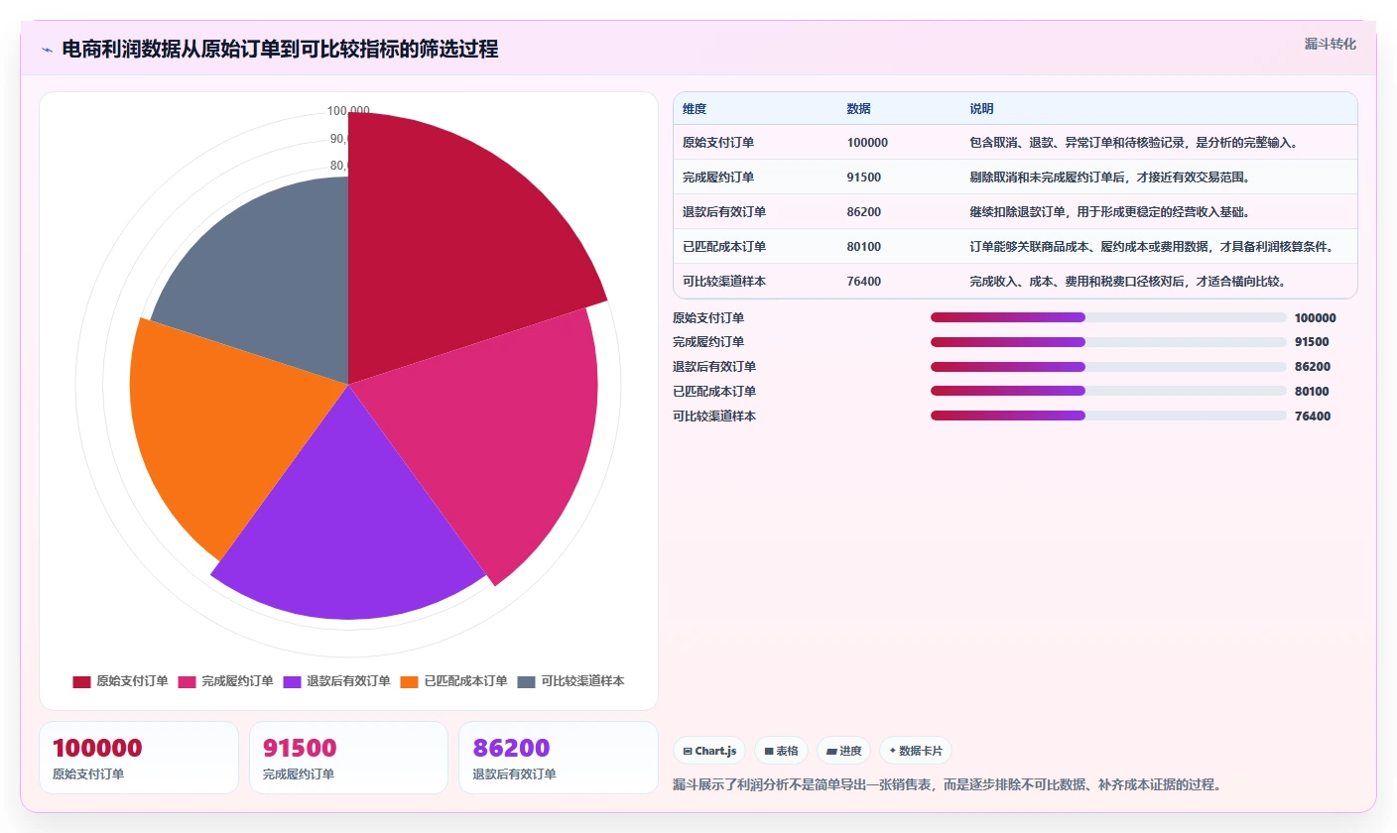This screenshot has height=833, width=1397.
Task: Select the 数据卡片 tag
Action: [915, 751]
